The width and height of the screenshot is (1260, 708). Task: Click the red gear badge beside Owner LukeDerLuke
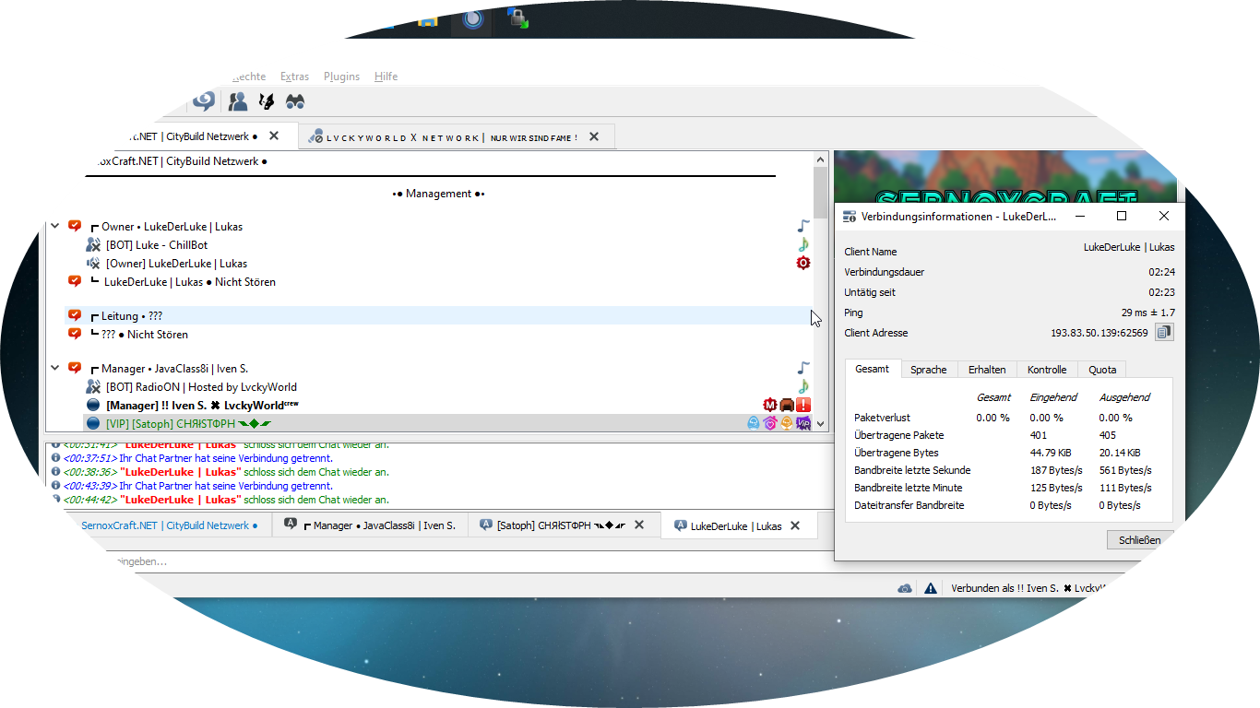tap(803, 264)
